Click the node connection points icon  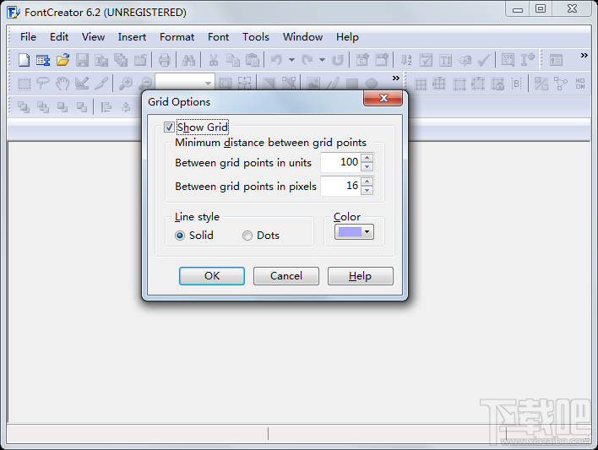click(561, 84)
